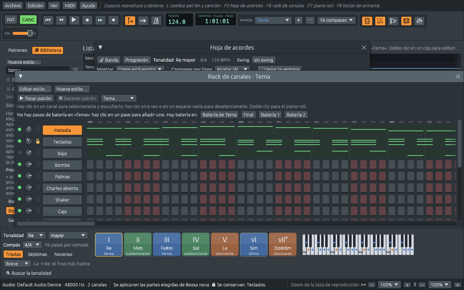This screenshot has height=290, width=464.
Task: Start playback with the play button
Action: [x=74, y=20]
